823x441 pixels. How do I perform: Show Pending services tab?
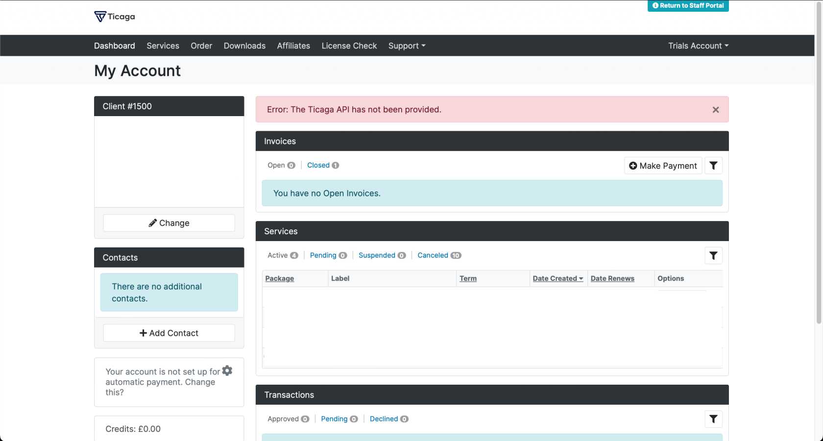coord(328,255)
